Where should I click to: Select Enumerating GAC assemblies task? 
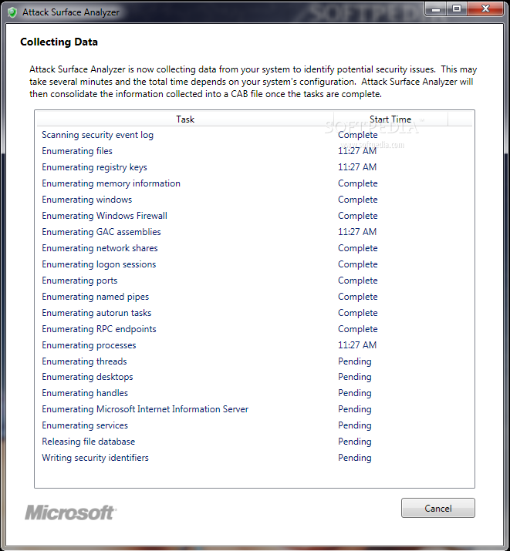(x=255, y=232)
